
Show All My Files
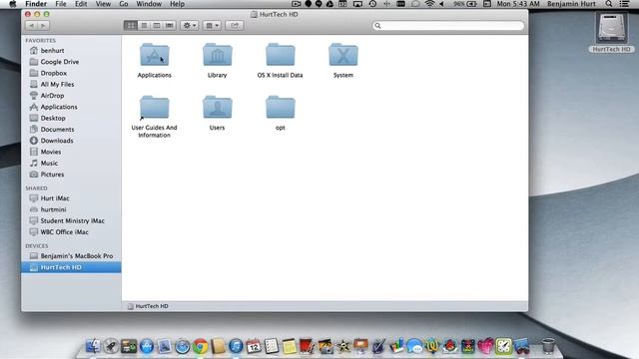pyautogui.click(x=57, y=84)
